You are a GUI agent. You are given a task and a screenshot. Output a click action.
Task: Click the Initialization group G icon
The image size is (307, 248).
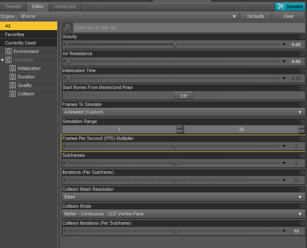coord(13,68)
